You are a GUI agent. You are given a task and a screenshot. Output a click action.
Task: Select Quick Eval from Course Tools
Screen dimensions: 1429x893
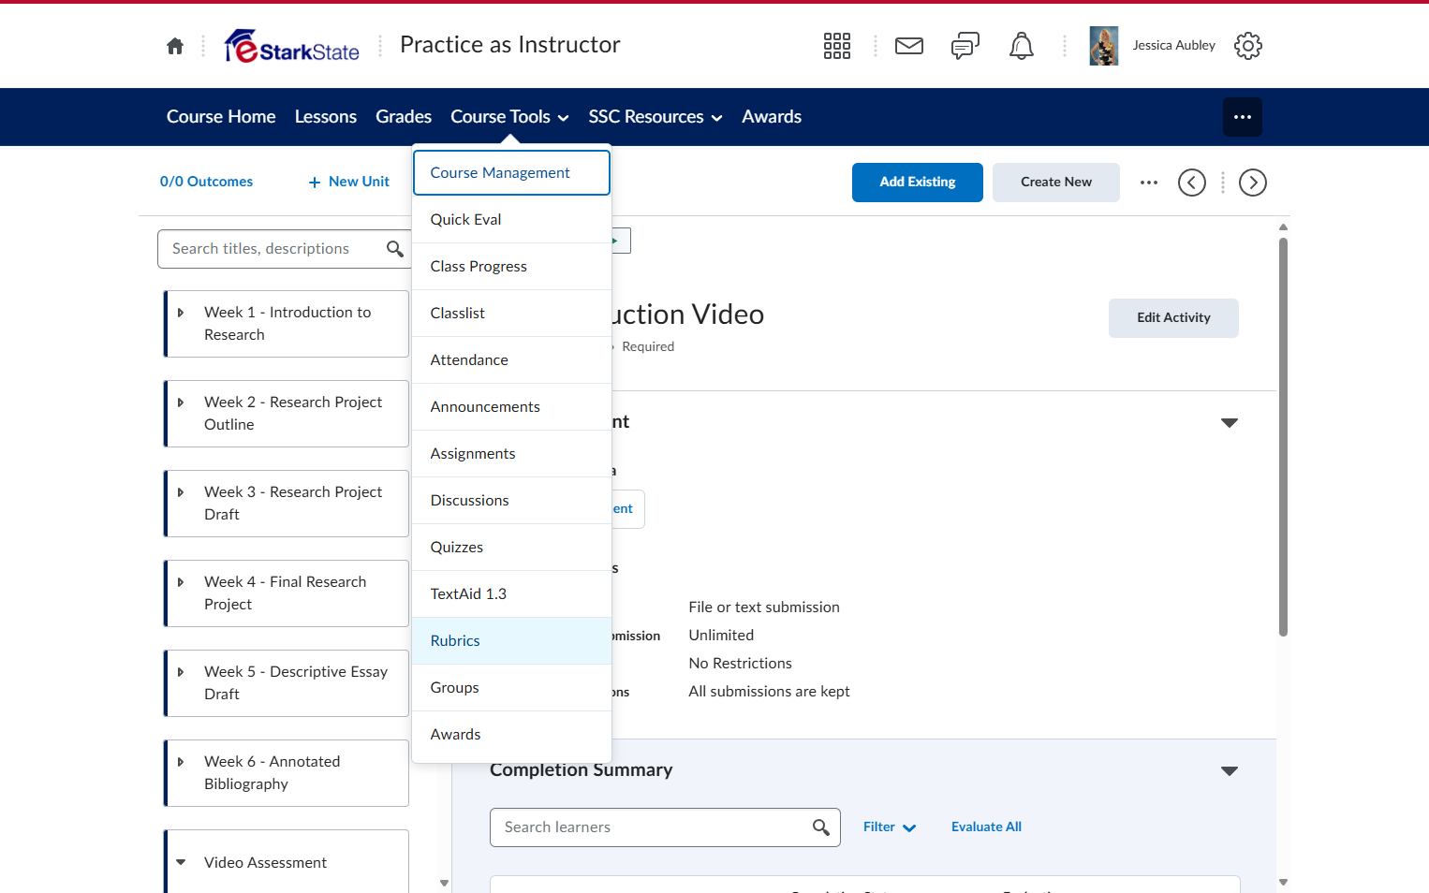coord(511,220)
